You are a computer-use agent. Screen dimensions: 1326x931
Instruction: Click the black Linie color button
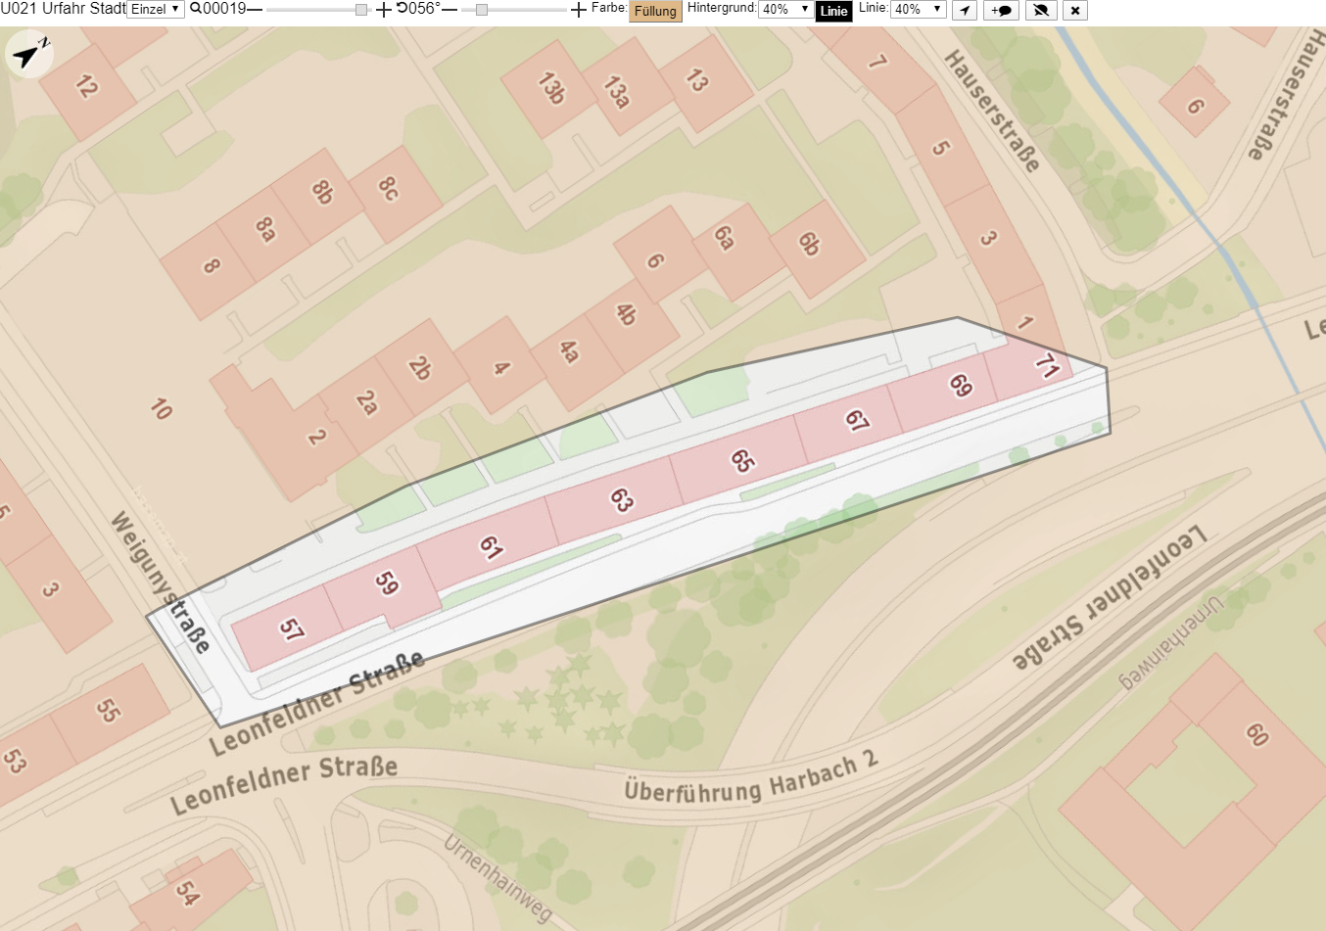pos(834,11)
